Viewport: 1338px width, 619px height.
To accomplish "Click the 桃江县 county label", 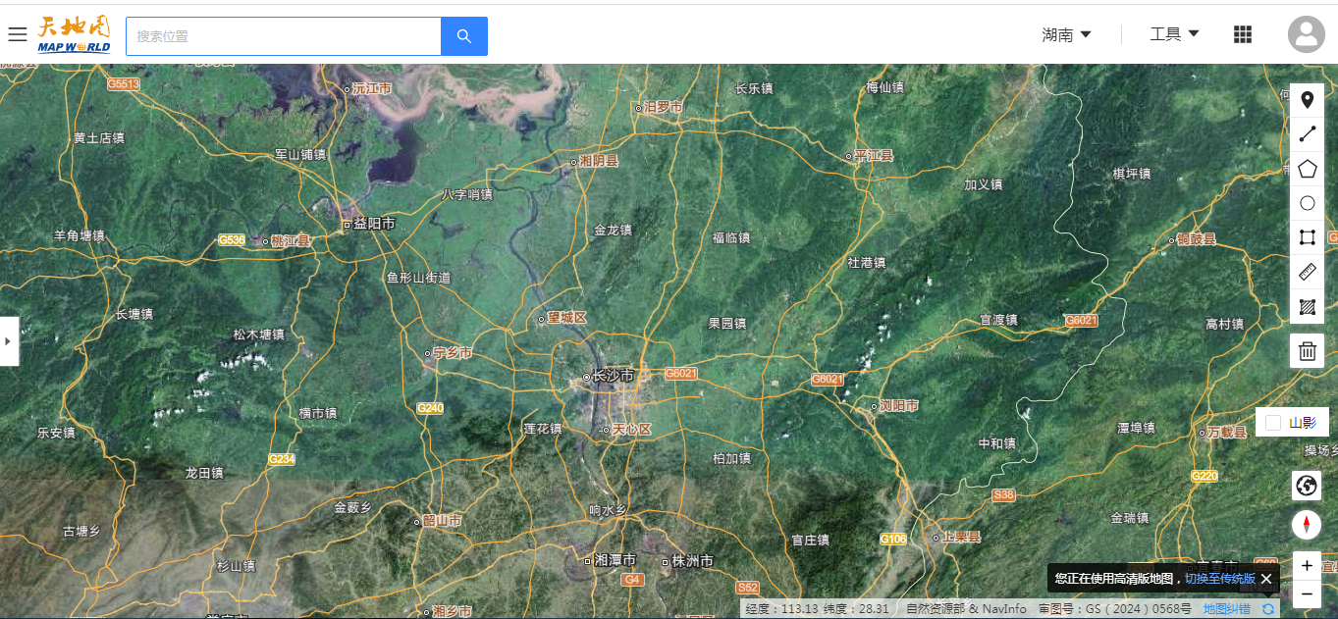I will point(291,240).
